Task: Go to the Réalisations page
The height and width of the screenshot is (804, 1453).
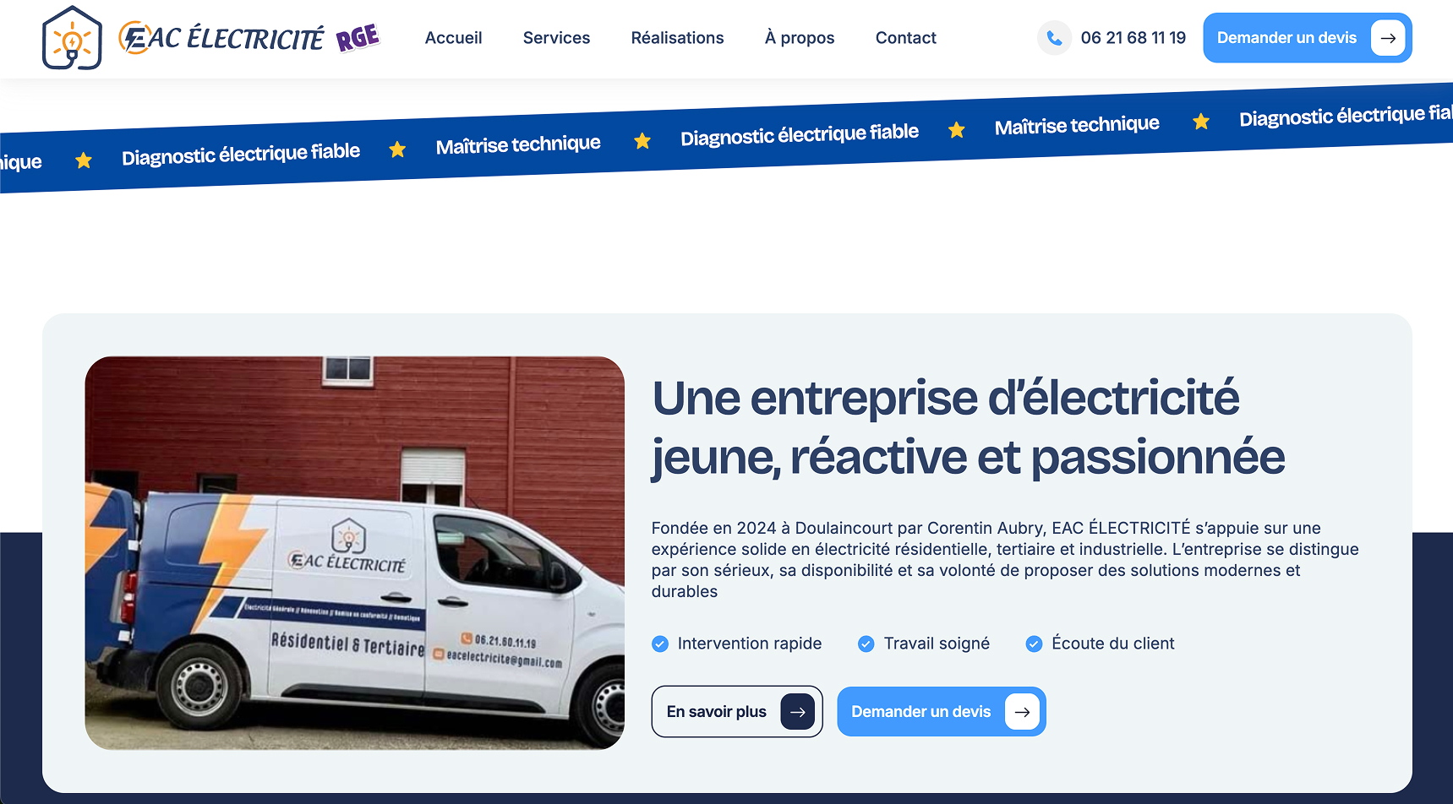Action: 677,38
